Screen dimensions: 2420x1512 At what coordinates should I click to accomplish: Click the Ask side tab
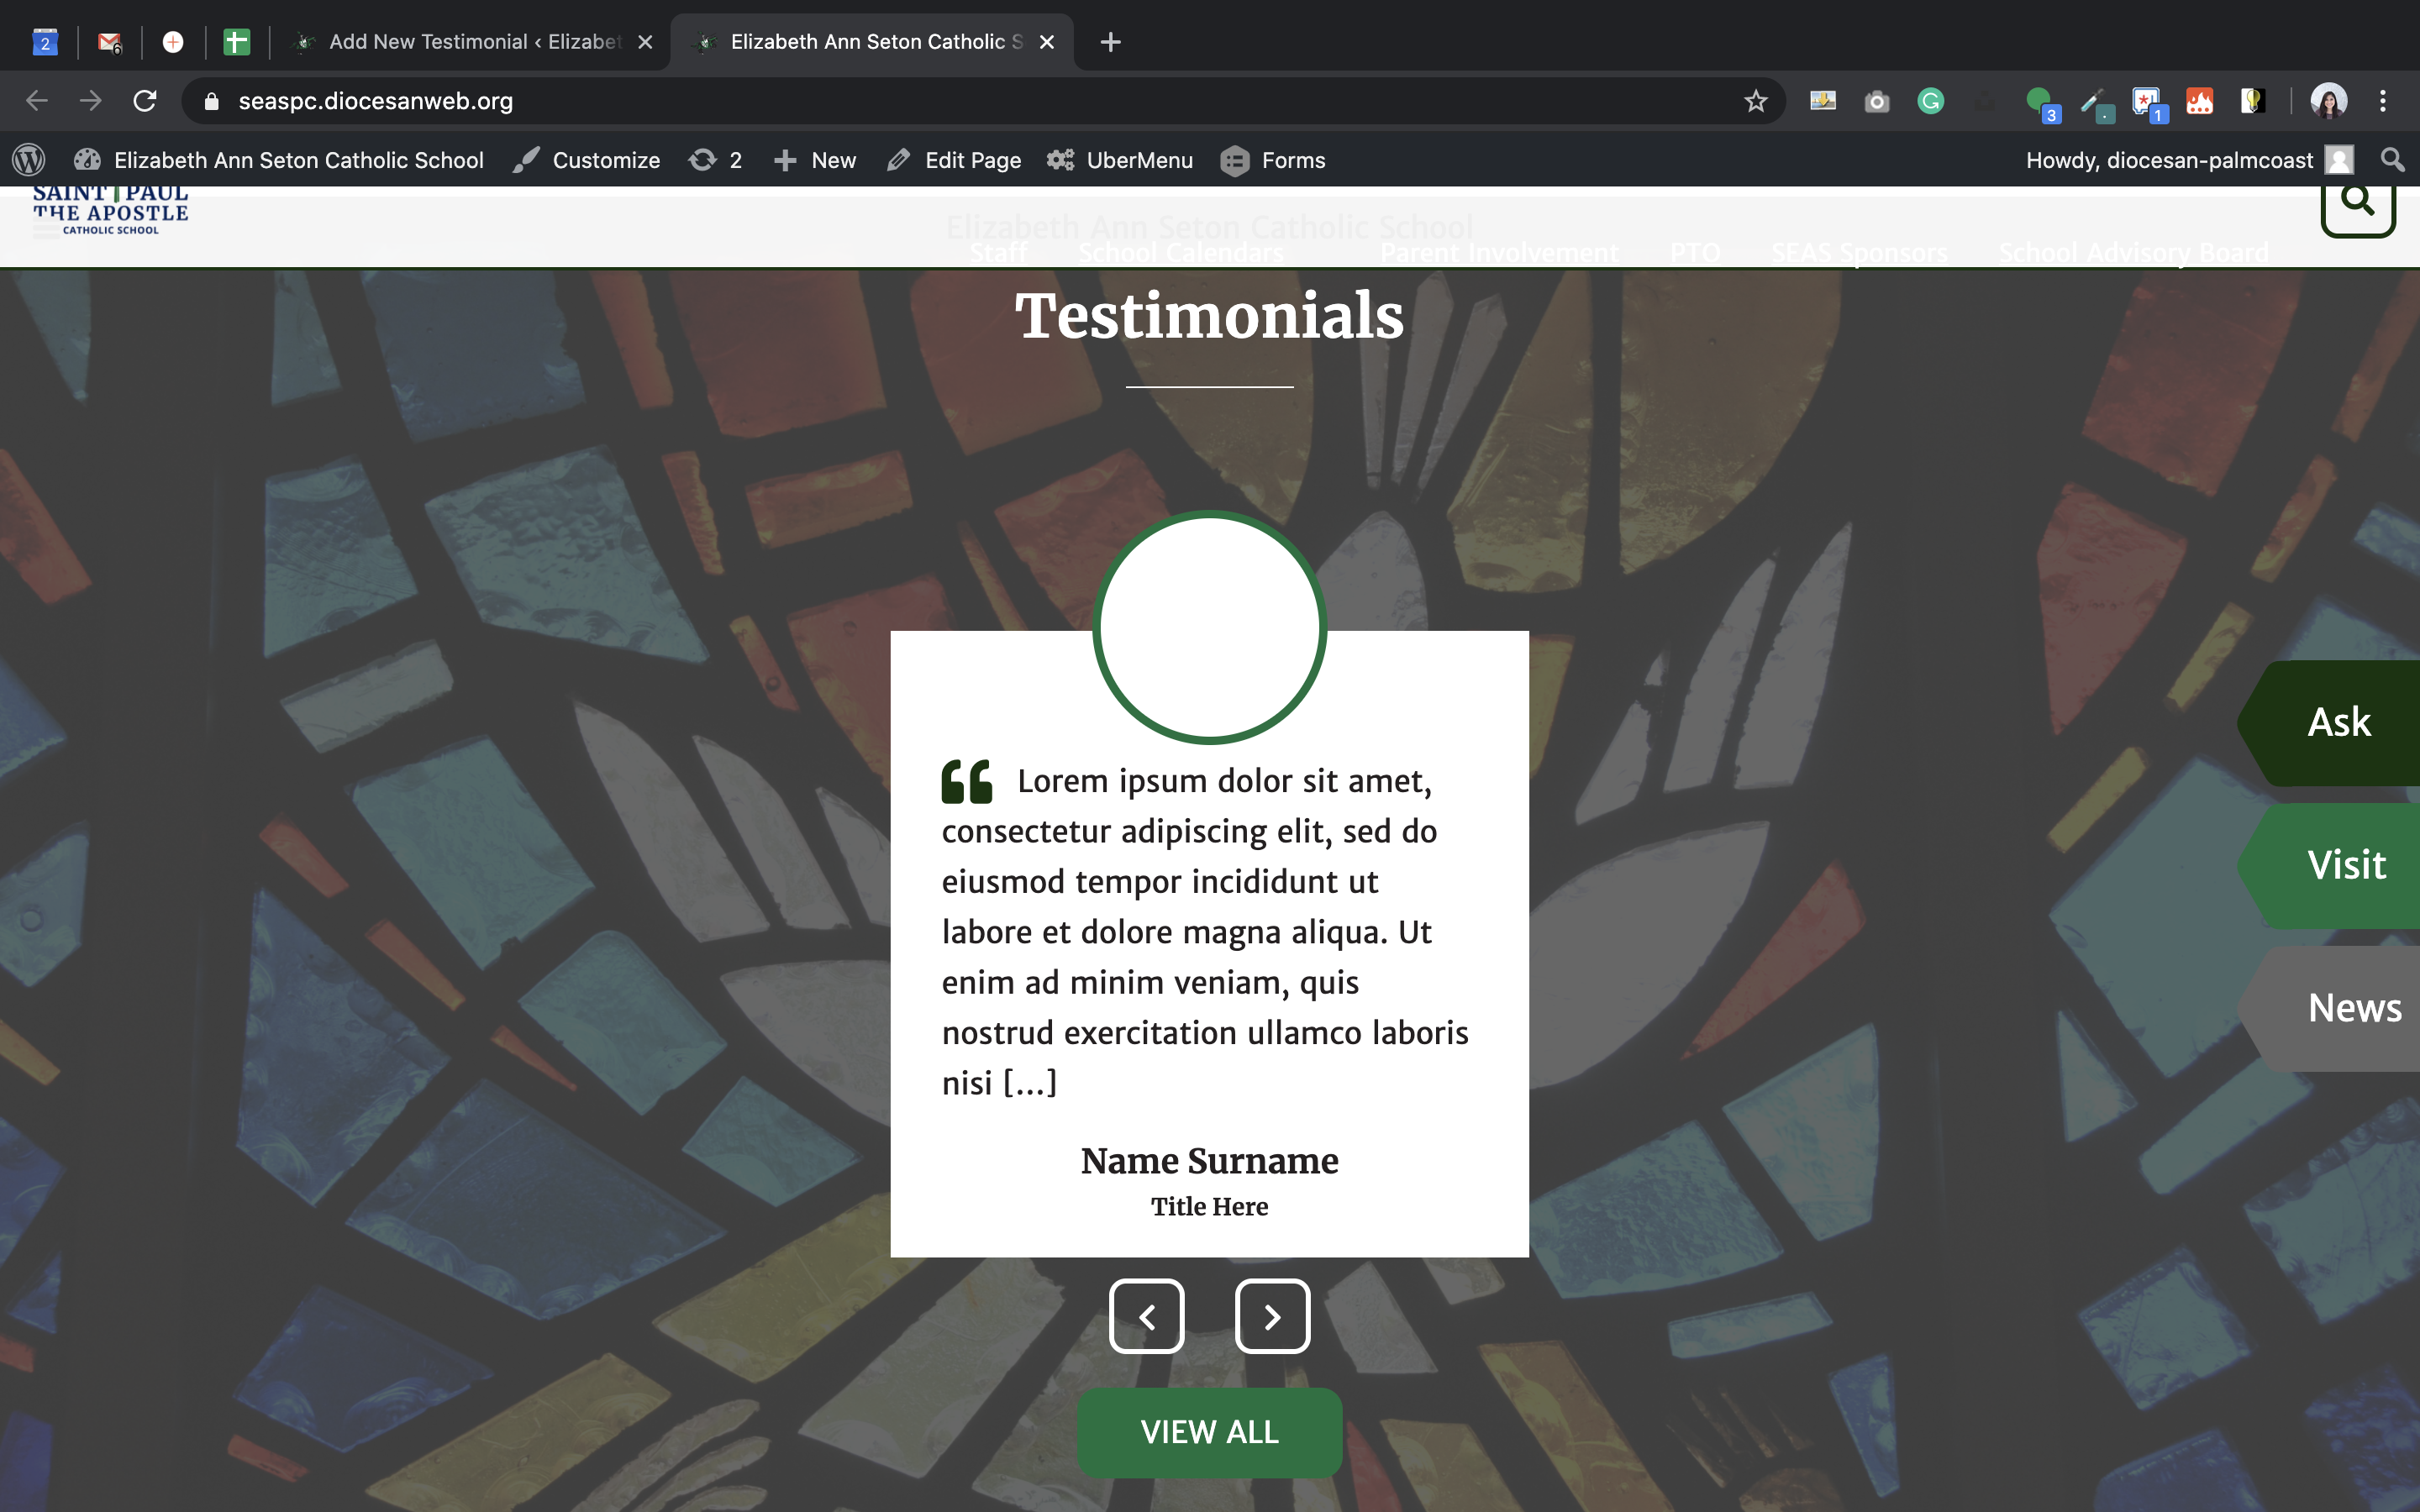pos(2338,722)
